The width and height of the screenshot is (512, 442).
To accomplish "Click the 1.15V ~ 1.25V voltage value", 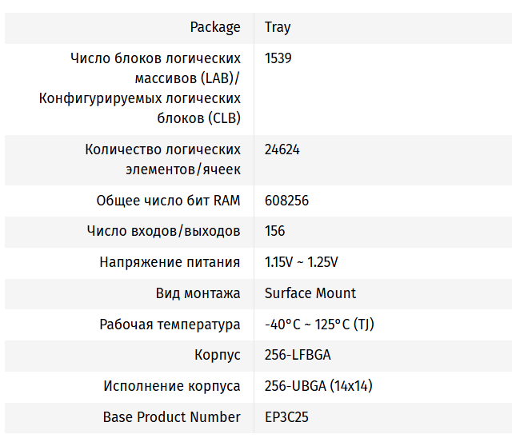I will click(x=301, y=262).
